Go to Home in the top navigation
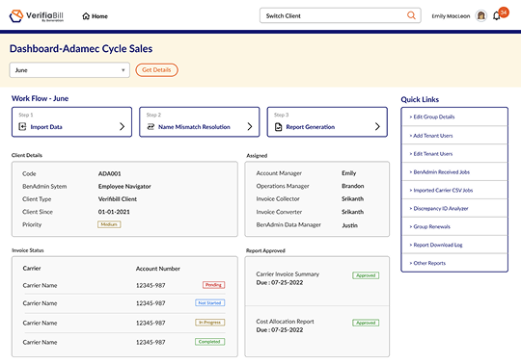This screenshot has height=364, width=521. (95, 16)
